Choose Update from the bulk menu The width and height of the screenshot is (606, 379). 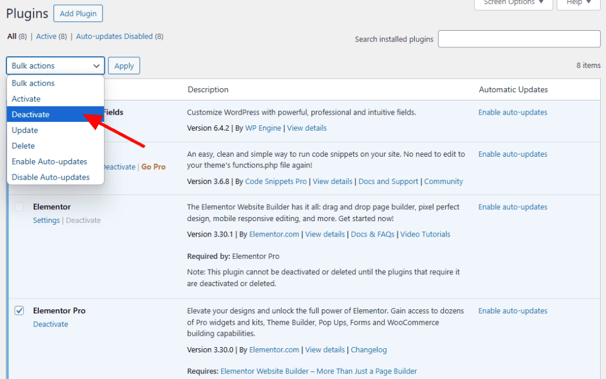(x=55, y=130)
